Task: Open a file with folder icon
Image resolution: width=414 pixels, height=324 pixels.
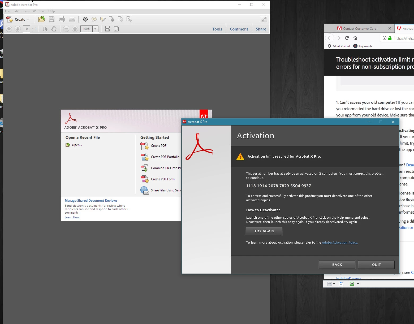Action: [42, 19]
